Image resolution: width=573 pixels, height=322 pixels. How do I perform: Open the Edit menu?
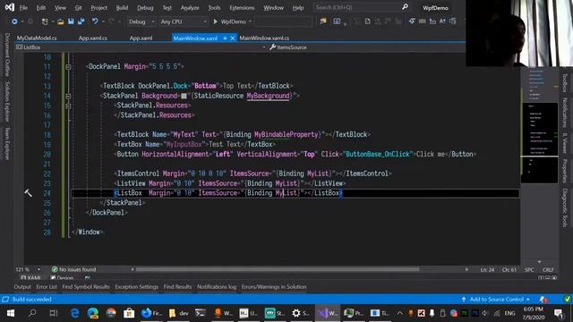[41, 8]
